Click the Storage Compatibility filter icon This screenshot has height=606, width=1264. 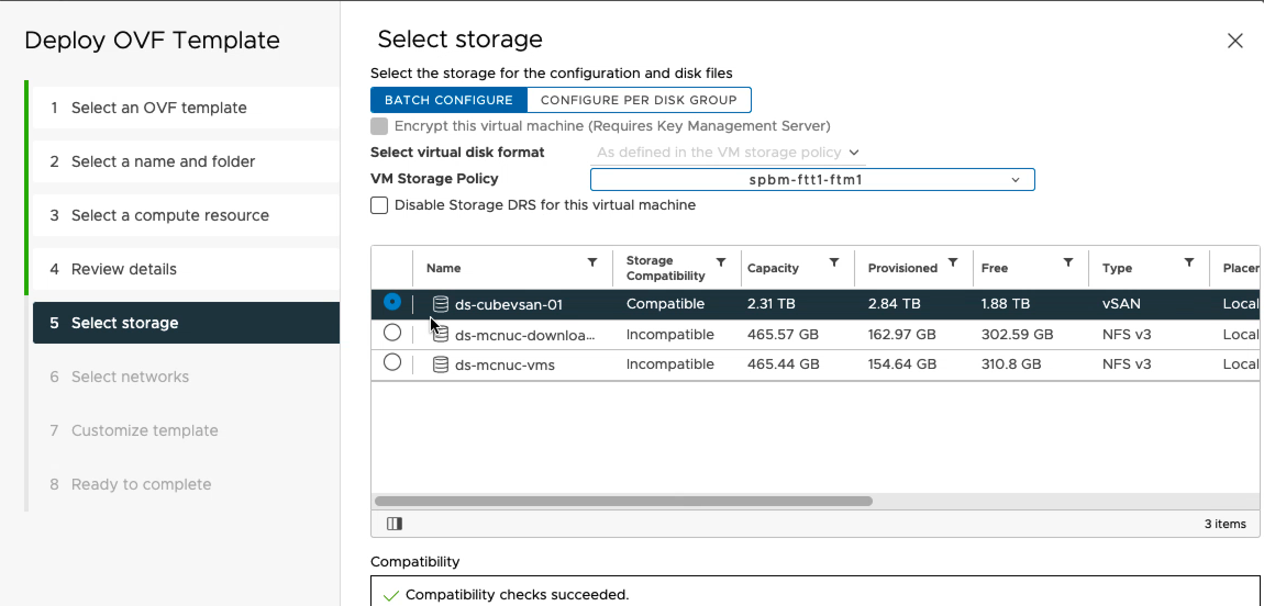(720, 262)
